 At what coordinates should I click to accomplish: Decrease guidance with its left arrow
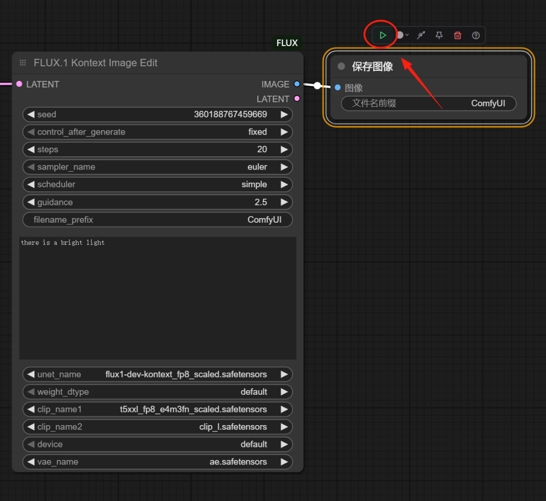(x=31, y=202)
